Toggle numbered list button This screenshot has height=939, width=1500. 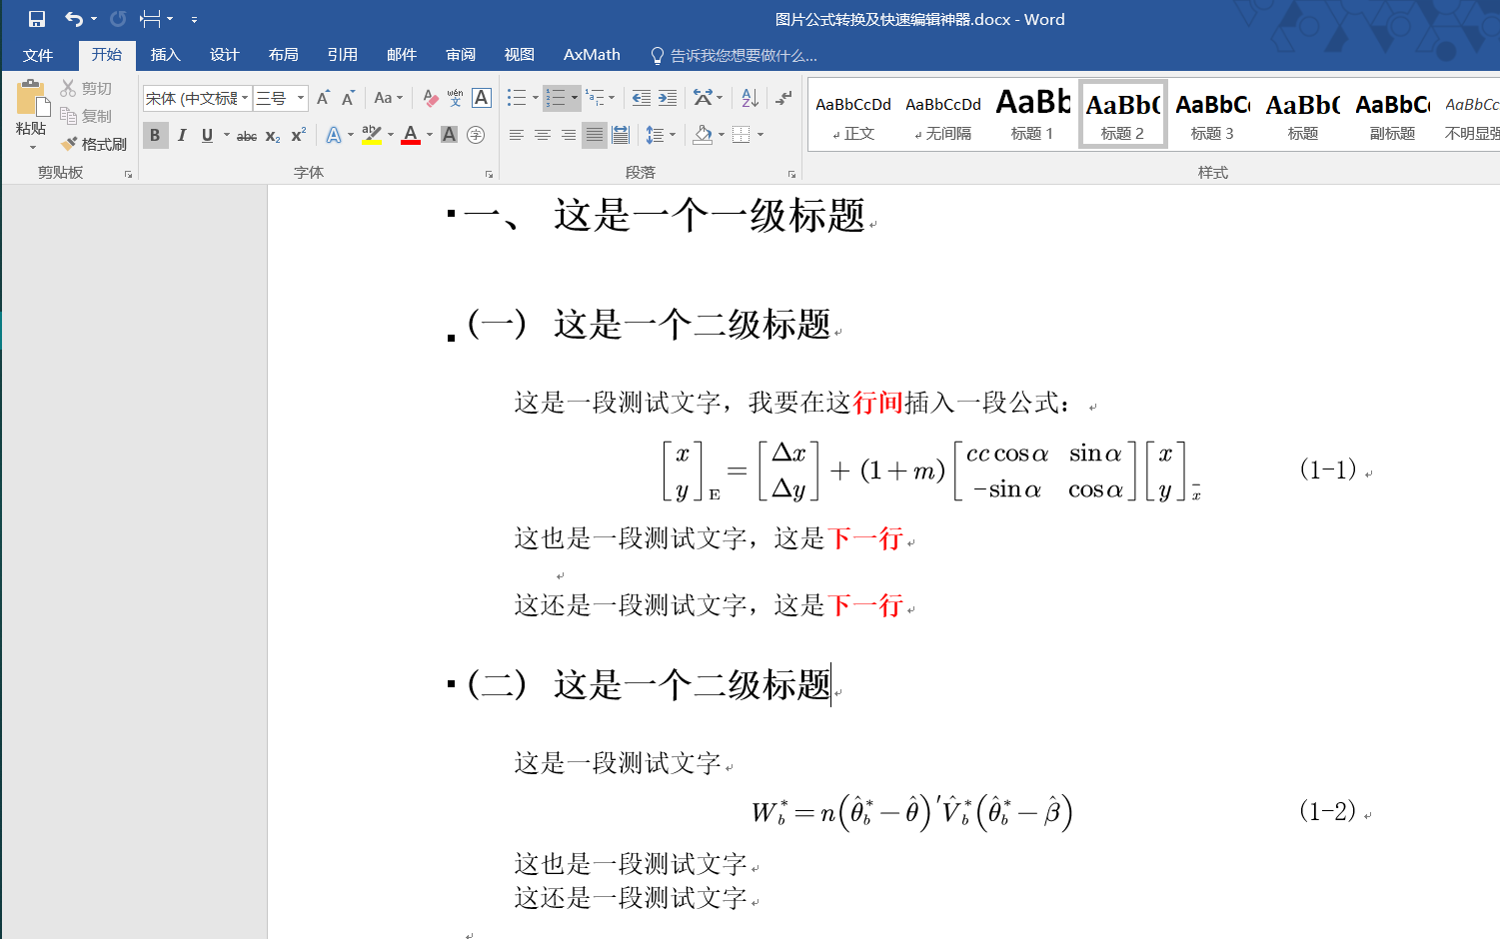tap(556, 98)
